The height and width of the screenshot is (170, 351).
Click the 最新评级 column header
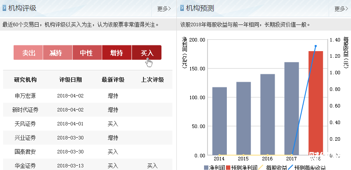(113, 80)
